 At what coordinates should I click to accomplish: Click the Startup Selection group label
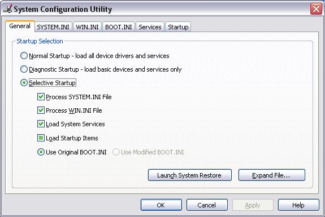coord(40,41)
